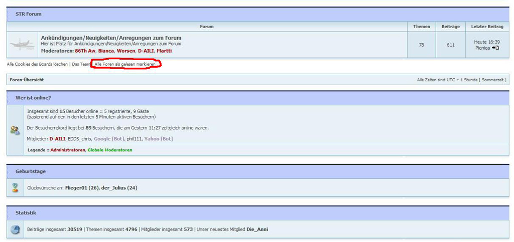Click Alle Foren als gelesen markieren
The width and height of the screenshot is (514, 242).
click(125, 65)
